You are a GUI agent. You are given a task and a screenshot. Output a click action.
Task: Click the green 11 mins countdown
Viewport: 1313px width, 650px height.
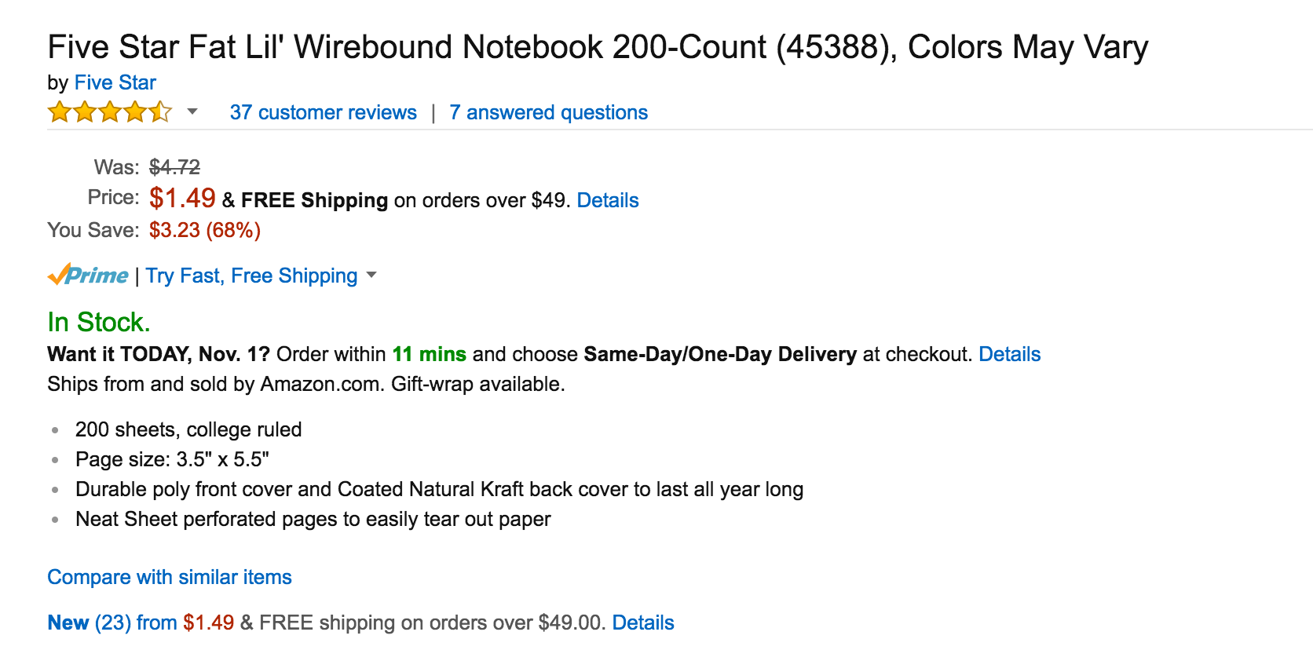point(430,354)
